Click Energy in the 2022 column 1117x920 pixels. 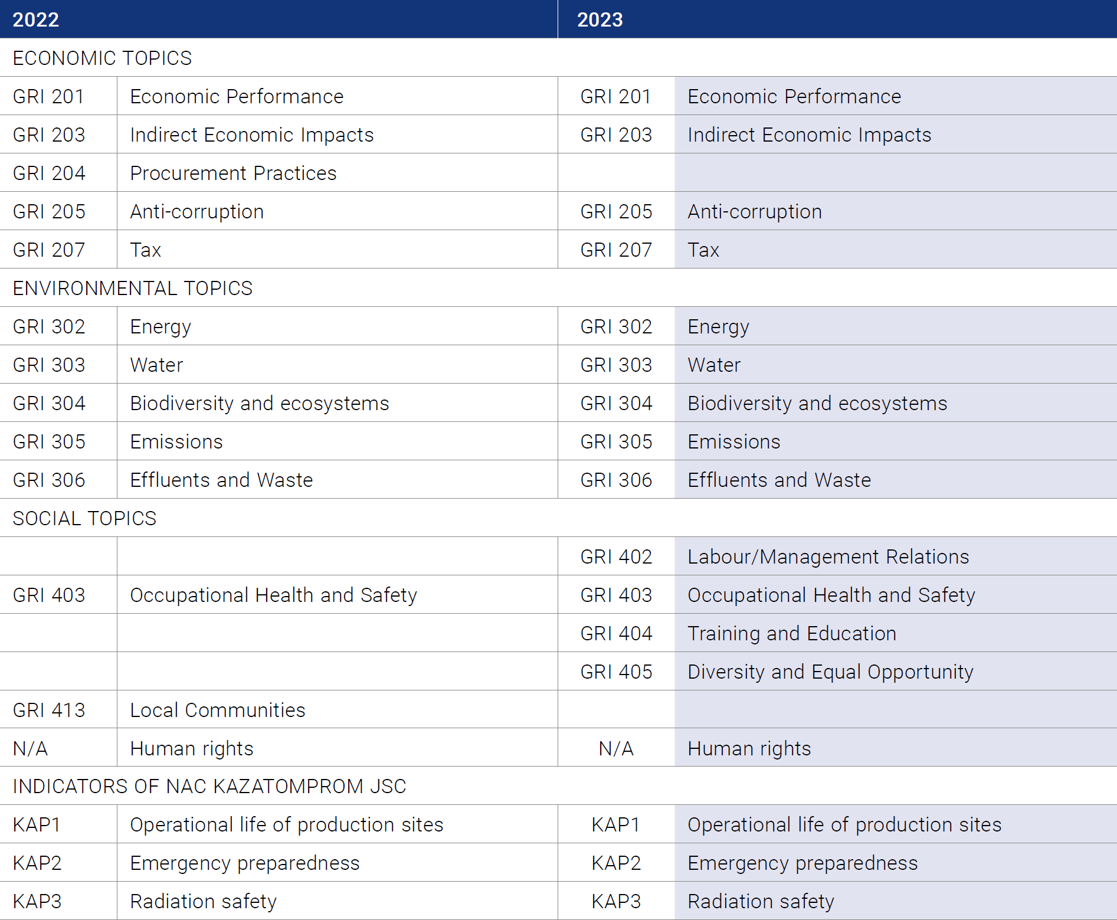pos(160,328)
